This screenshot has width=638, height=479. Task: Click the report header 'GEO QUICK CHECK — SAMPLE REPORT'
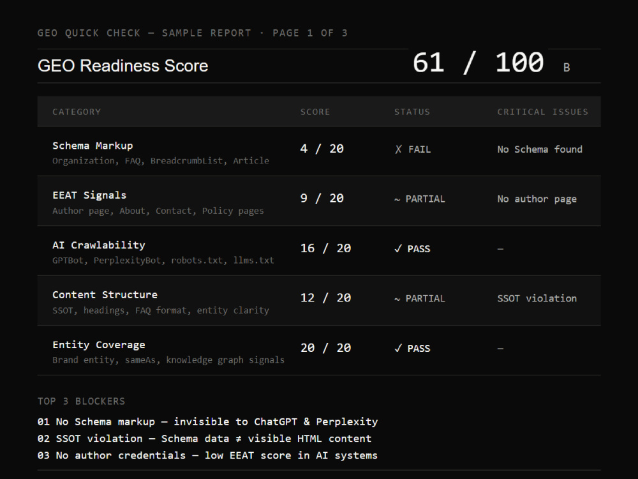coord(144,33)
